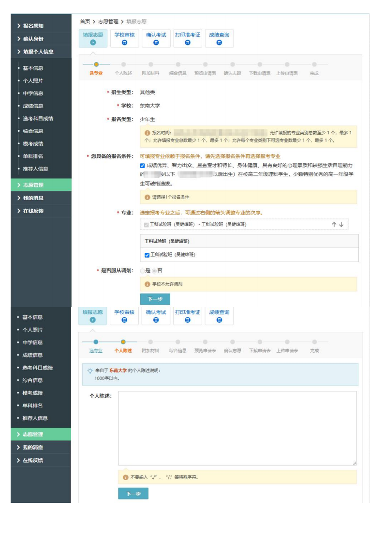Go to 首页 in the breadcrumb
This screenshot has width=384, height=544.
click(85, 21)
